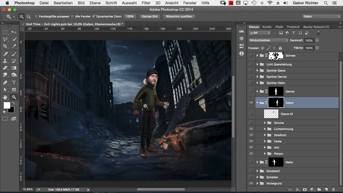Choose Zoom Out mode in options bar
The width and height of the screenshot is (343, 193).
coord(28,16)
